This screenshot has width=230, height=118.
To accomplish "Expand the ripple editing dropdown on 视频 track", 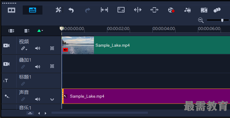I will [x=24, y=49].
